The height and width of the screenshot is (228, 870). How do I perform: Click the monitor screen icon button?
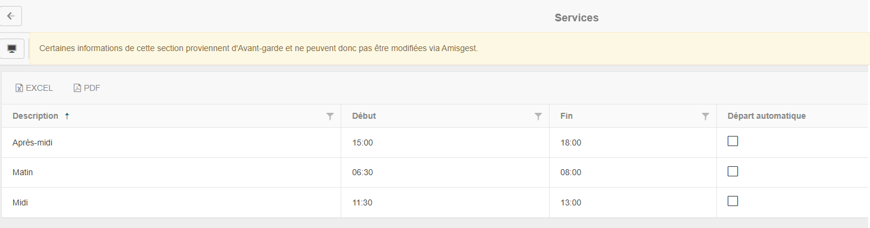click(x=12, y=49)
